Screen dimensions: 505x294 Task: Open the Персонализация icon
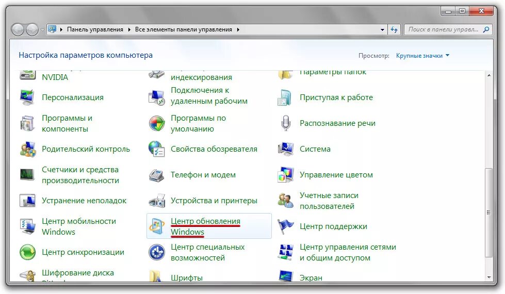click(x=27, y=97)
